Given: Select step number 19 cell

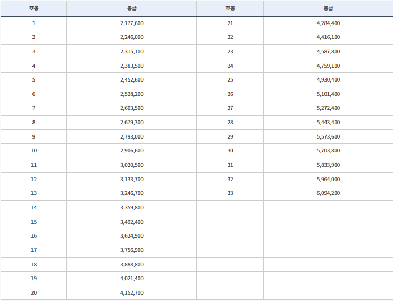Looking at the screenshot, I should tap(34, 279).
